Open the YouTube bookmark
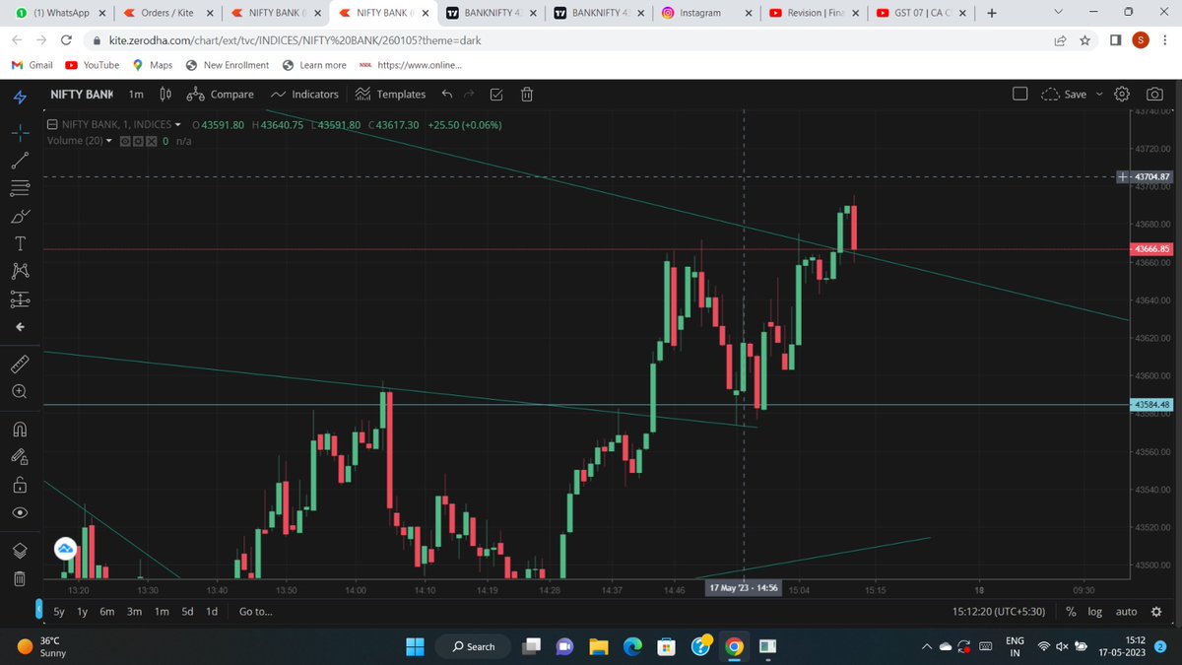 point(92,65)
